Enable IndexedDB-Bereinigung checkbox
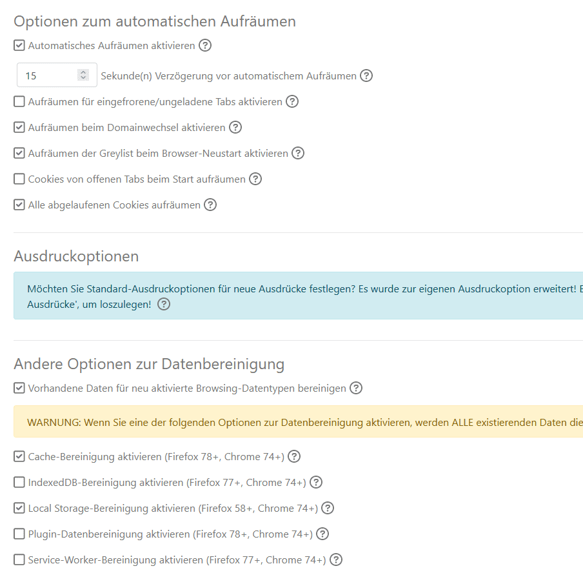Viewport: 583px width, 575px height. click(x=19, y=482)
